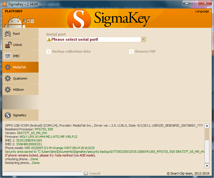Image resolution: width=214 pixels, height=178 pixels.
Task: Open the Unlock tab
Action: coord(20,45)
